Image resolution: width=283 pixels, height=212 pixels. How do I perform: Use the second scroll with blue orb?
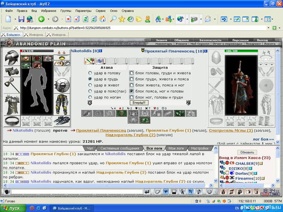[x=100, y=61]
